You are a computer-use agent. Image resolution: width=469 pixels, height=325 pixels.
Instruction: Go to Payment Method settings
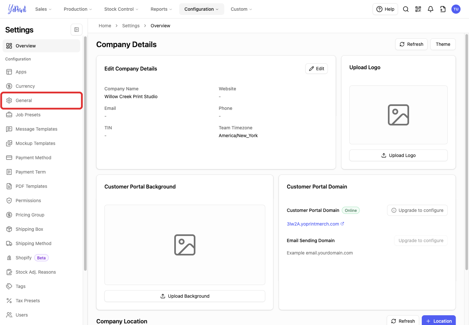[41, 158]
